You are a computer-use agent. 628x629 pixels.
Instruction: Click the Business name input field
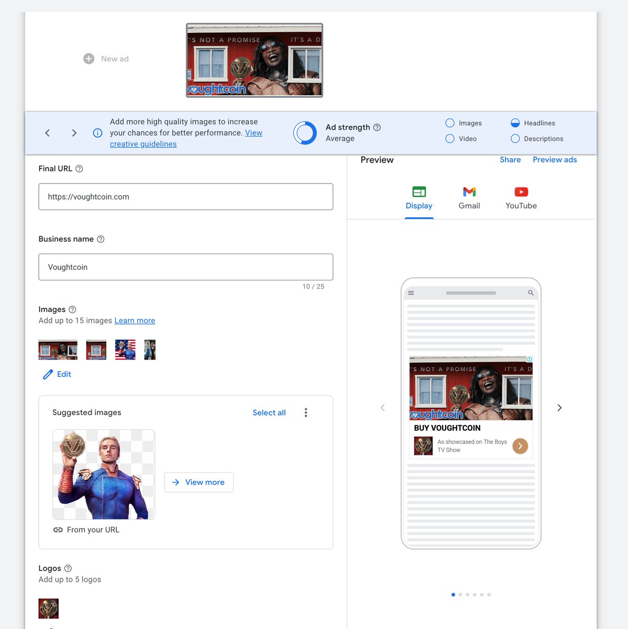186,267
